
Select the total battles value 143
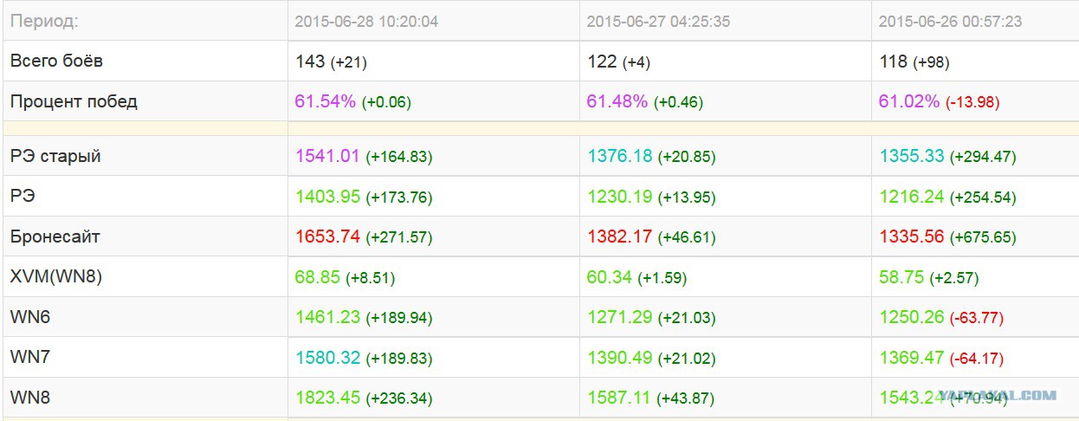(x=310, y=62)
